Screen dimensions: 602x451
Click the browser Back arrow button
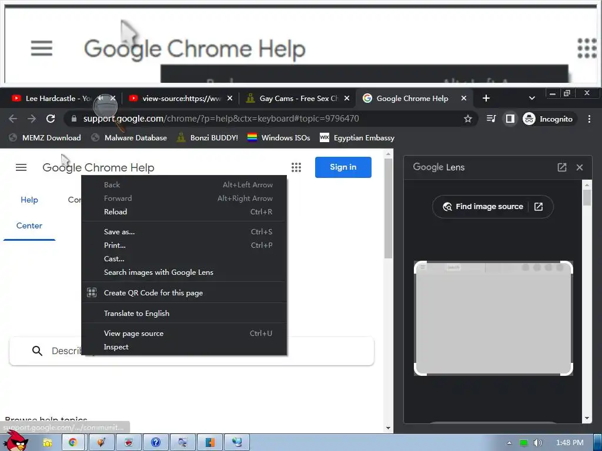13,119
